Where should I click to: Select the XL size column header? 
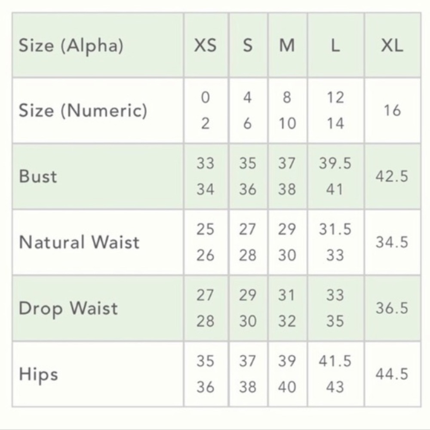click(x=393, y=45)
